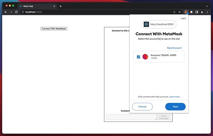Click the macOS yellow minimize button
Screen dimensions: 213x136
click(10, 6)
